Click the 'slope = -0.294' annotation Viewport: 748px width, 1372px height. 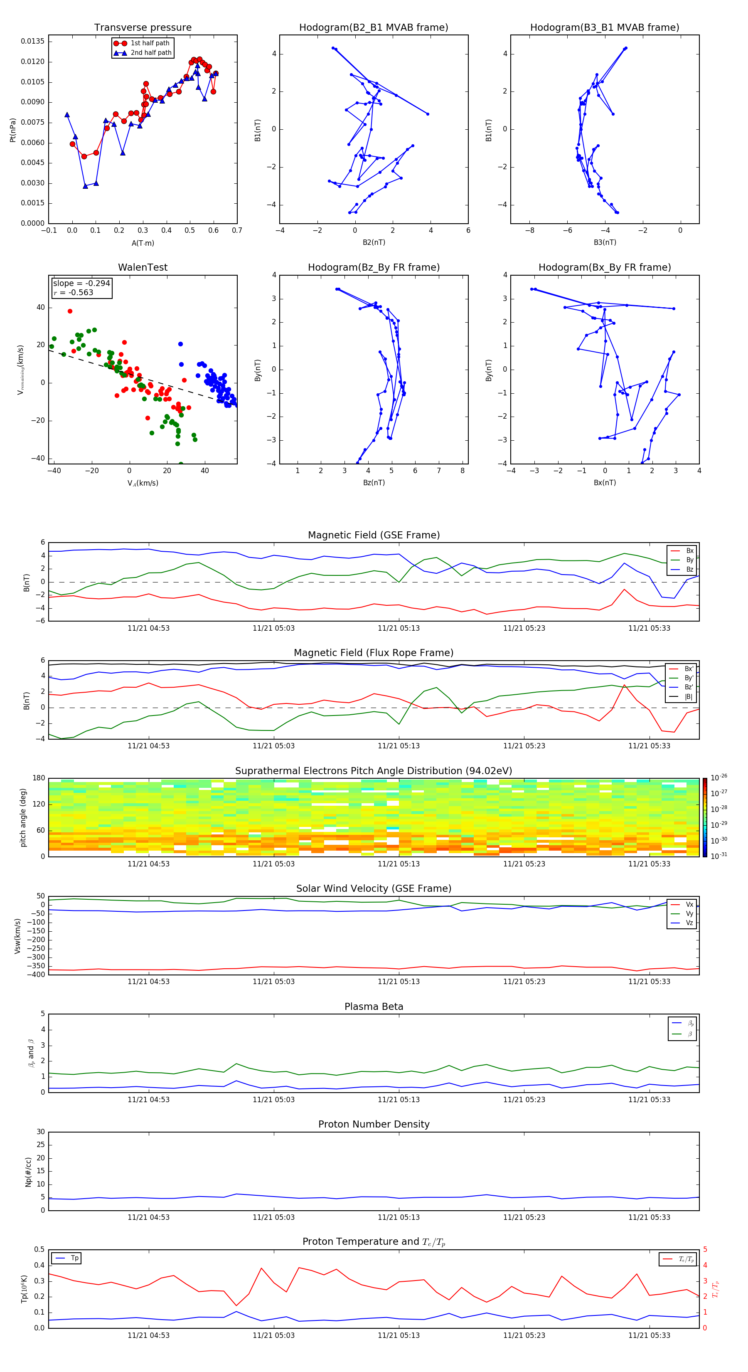coord(81,284)
